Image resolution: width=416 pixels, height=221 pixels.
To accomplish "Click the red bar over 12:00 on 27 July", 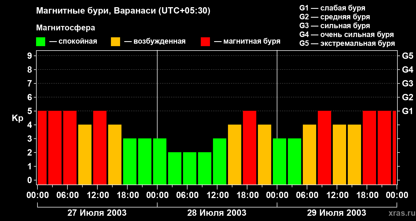I will pyautogui.click(x=100, y=148).
